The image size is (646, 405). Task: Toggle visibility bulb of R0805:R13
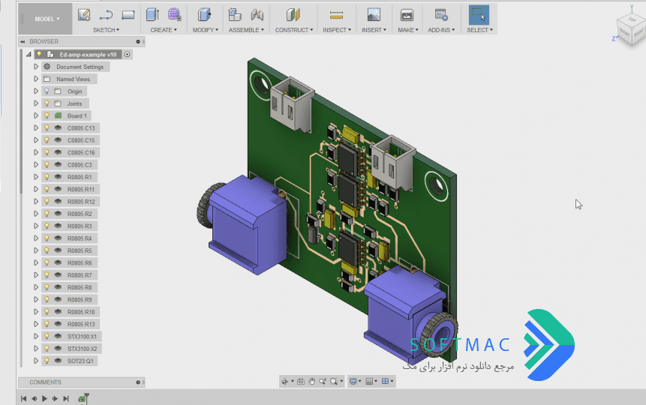click(x=47, y=324)
